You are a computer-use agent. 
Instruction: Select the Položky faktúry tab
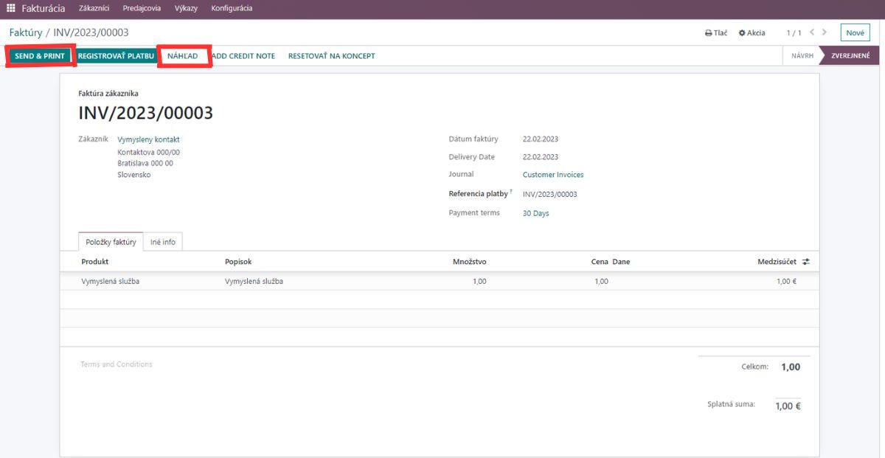pos(111,242)
